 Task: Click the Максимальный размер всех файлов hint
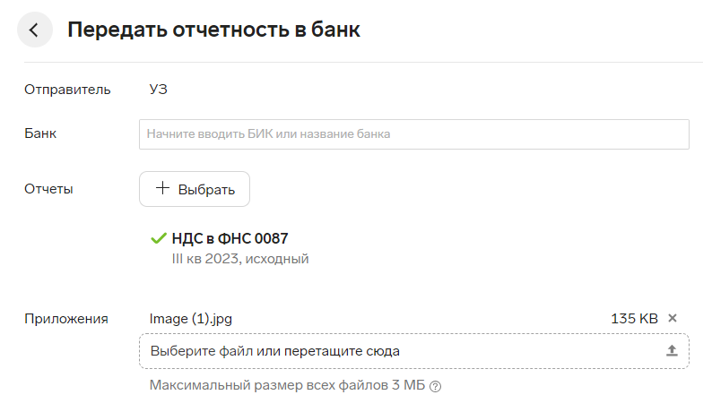pyautogui.click(x=287, y=385)
